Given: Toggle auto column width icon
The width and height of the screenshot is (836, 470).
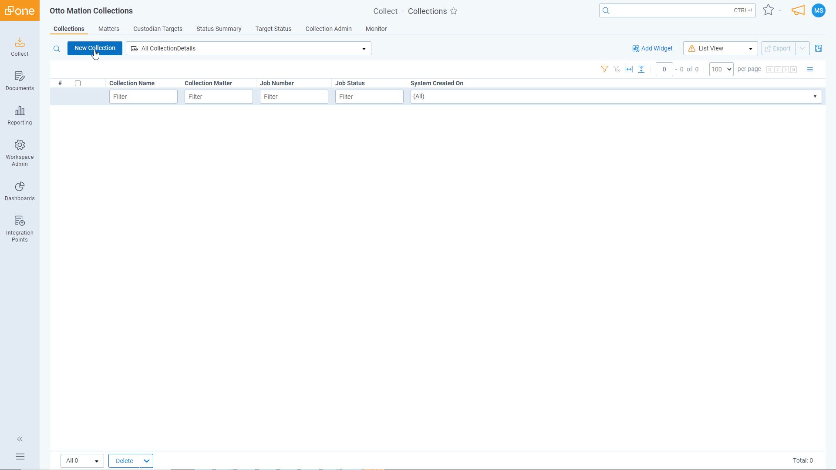Looking at the screenshot, I should [629, 69].
